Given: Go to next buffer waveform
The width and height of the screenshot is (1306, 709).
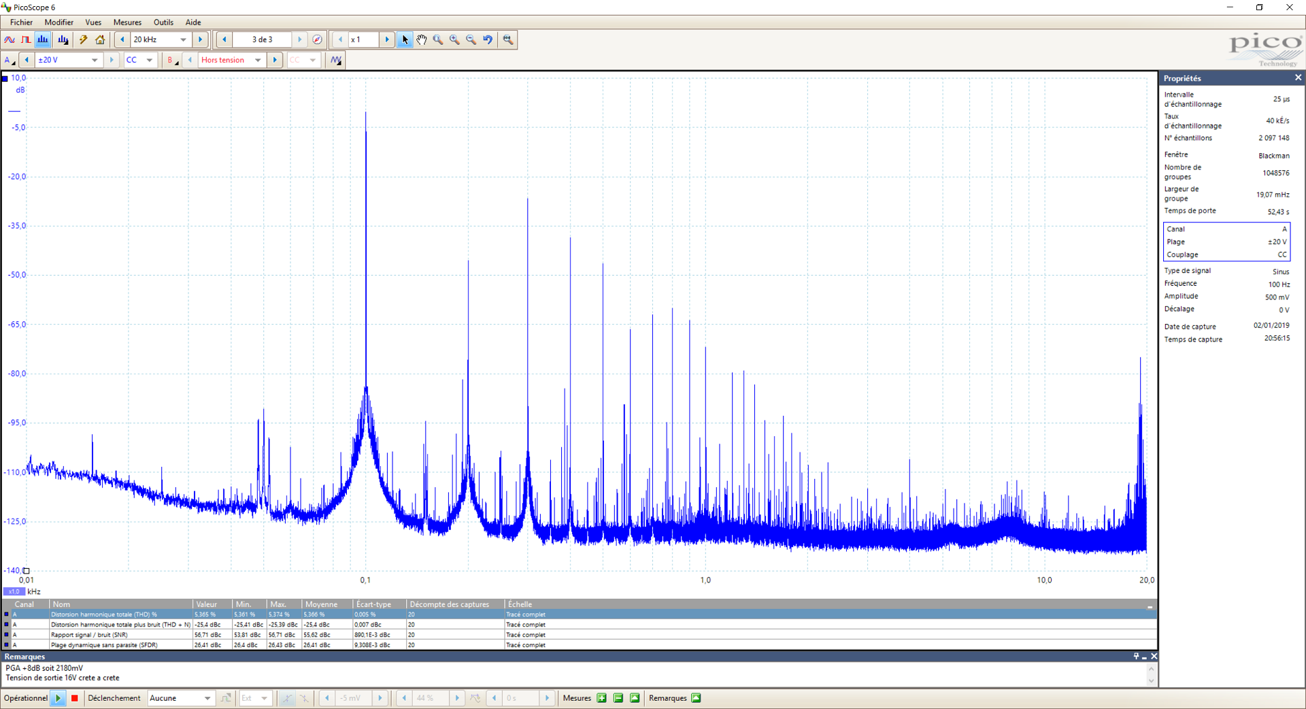Looking at the screenshot, I should [300, 39].
